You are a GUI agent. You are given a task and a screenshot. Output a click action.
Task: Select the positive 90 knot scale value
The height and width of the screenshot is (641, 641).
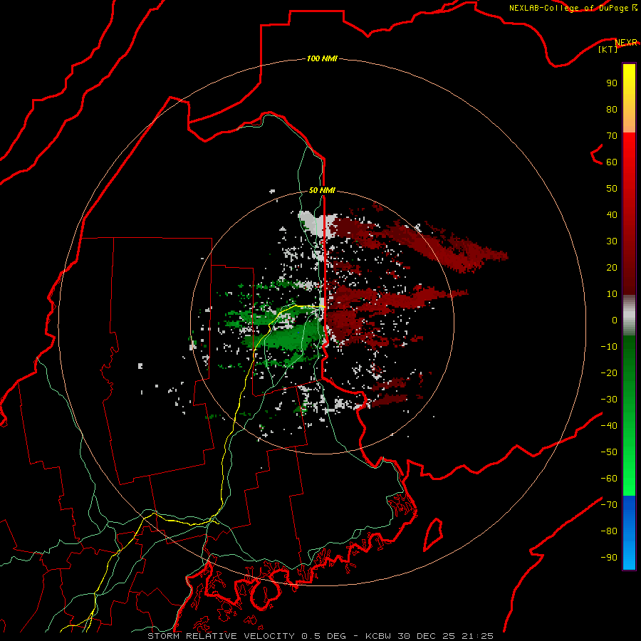point(612,83)
